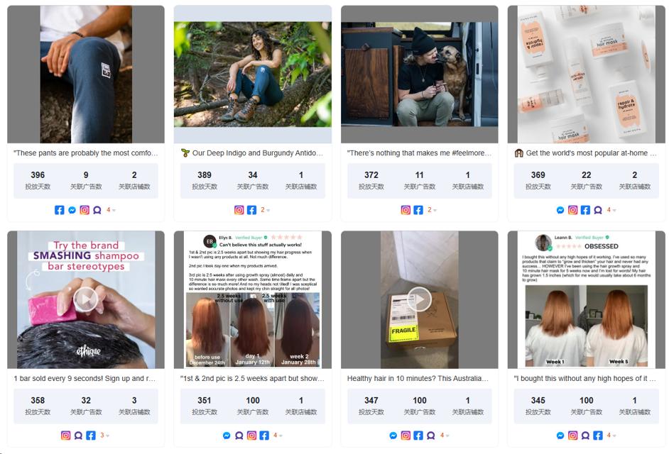Play the fragile box video ad
Image resolution: width=669 pixels, height=454 pixels.
(x=420, y=299)
